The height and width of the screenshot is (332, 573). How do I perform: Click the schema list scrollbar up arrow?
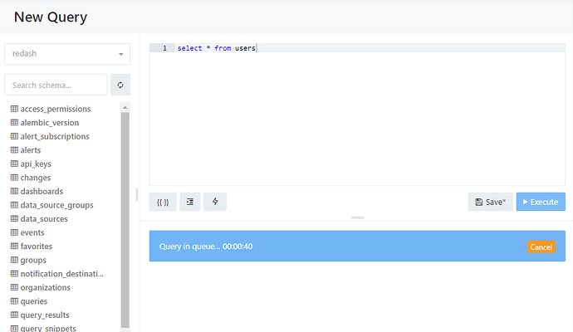tap(125, 107)
